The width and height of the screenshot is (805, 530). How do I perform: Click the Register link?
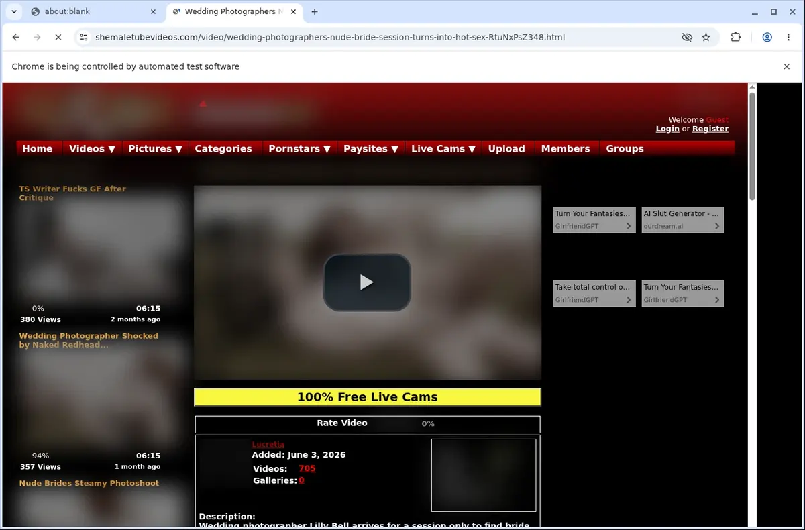click(x=710, y=129)
